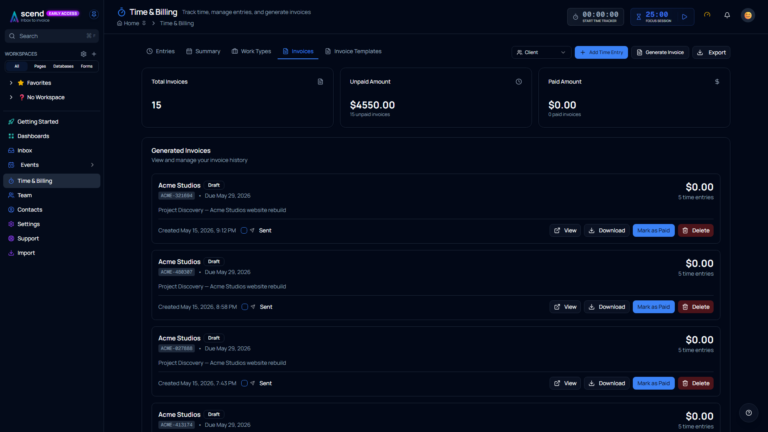Expand the Favorites tree item

pyautogui.click(x=11, y=83)
